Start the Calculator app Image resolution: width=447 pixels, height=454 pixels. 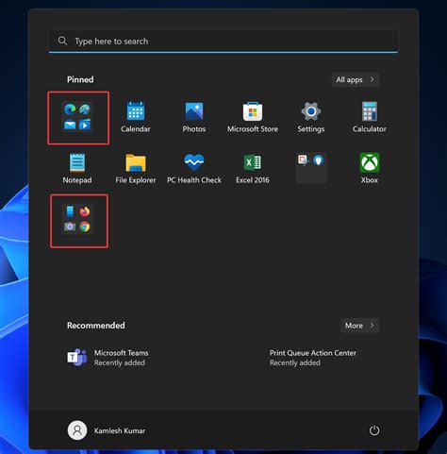click(x=370, y=117)
